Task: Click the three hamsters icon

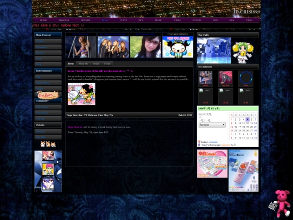Action: [x=48, y=144]
